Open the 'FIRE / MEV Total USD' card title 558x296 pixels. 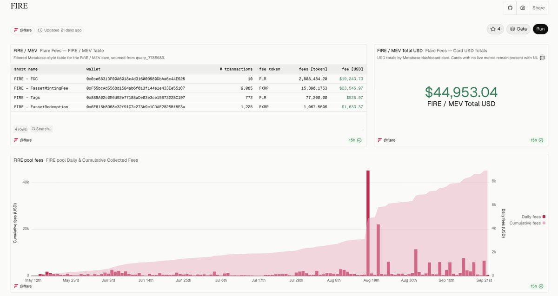tap(400, 50)
